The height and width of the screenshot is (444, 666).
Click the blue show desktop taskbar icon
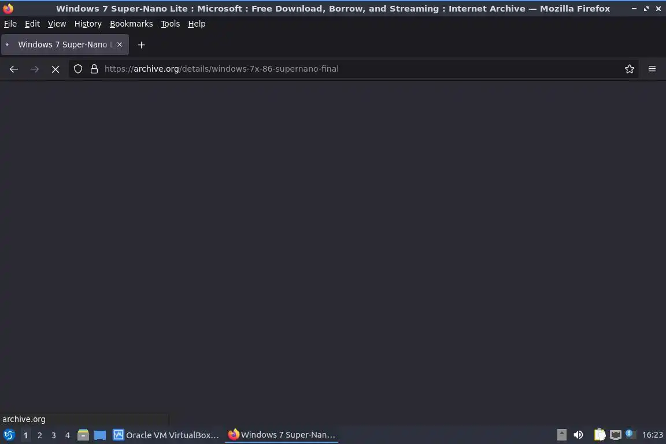point(100,435)
